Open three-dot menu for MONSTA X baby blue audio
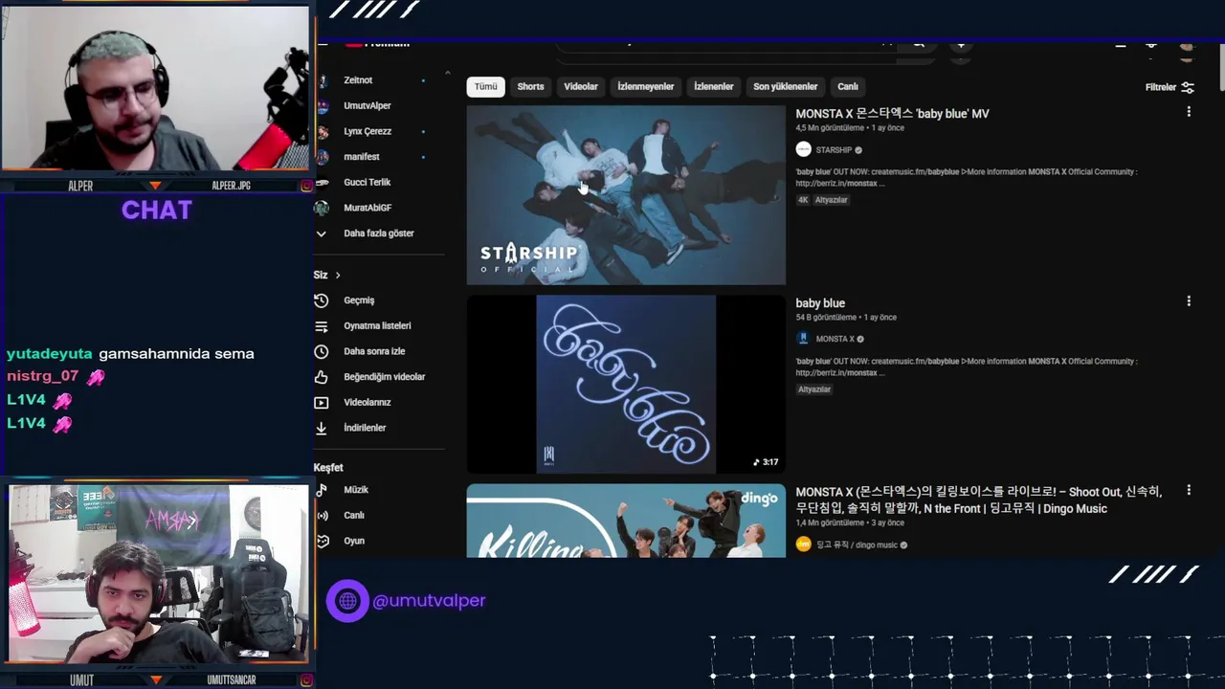This screenshot has height=689, width=1225. pos(1189,301)
